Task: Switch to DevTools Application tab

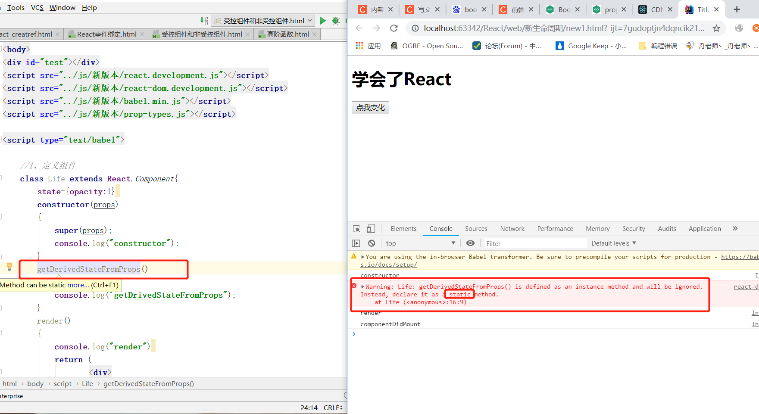Action: (x=705, y=229)
